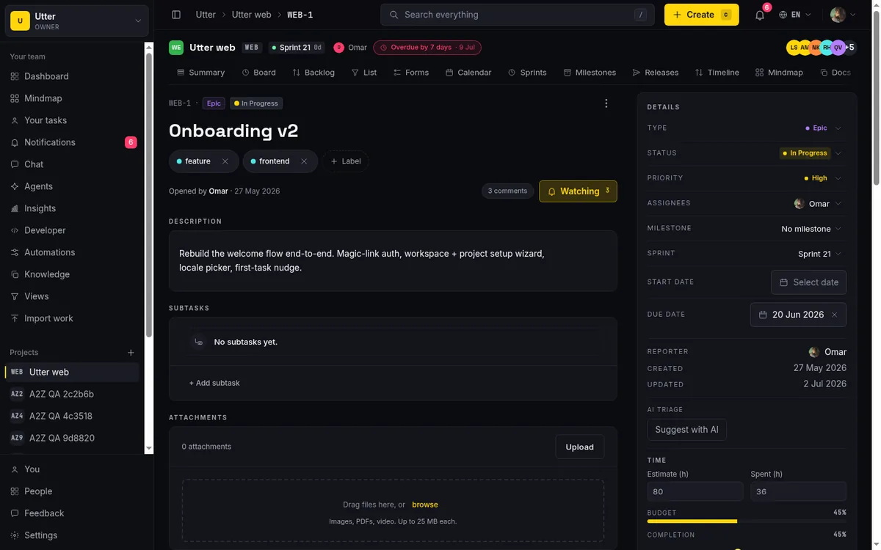Toggle the sidebar panel icon
Viewport: 881px width, 550px height.
[176, 15]
